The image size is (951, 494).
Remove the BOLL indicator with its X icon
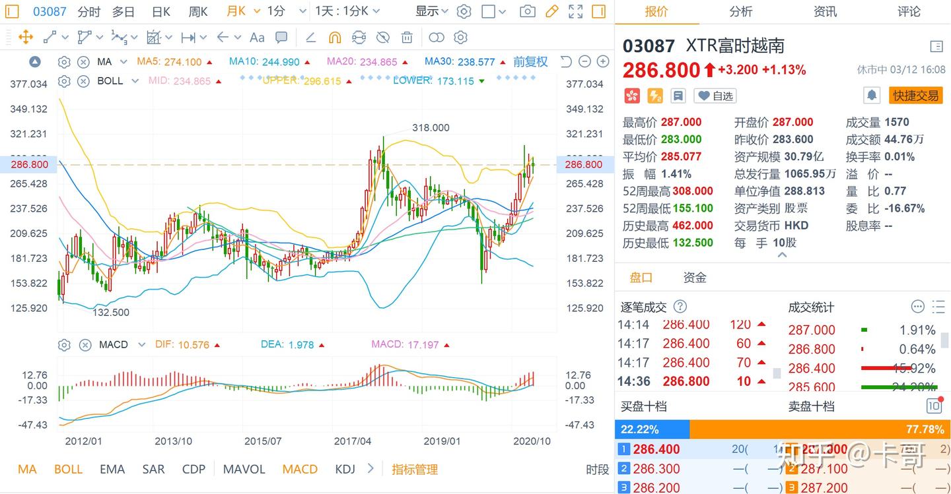[83, 81]
